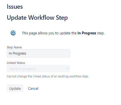Click the Step Name text field
This screenshot has width=121, height=105.
click(x=38, y=53)
